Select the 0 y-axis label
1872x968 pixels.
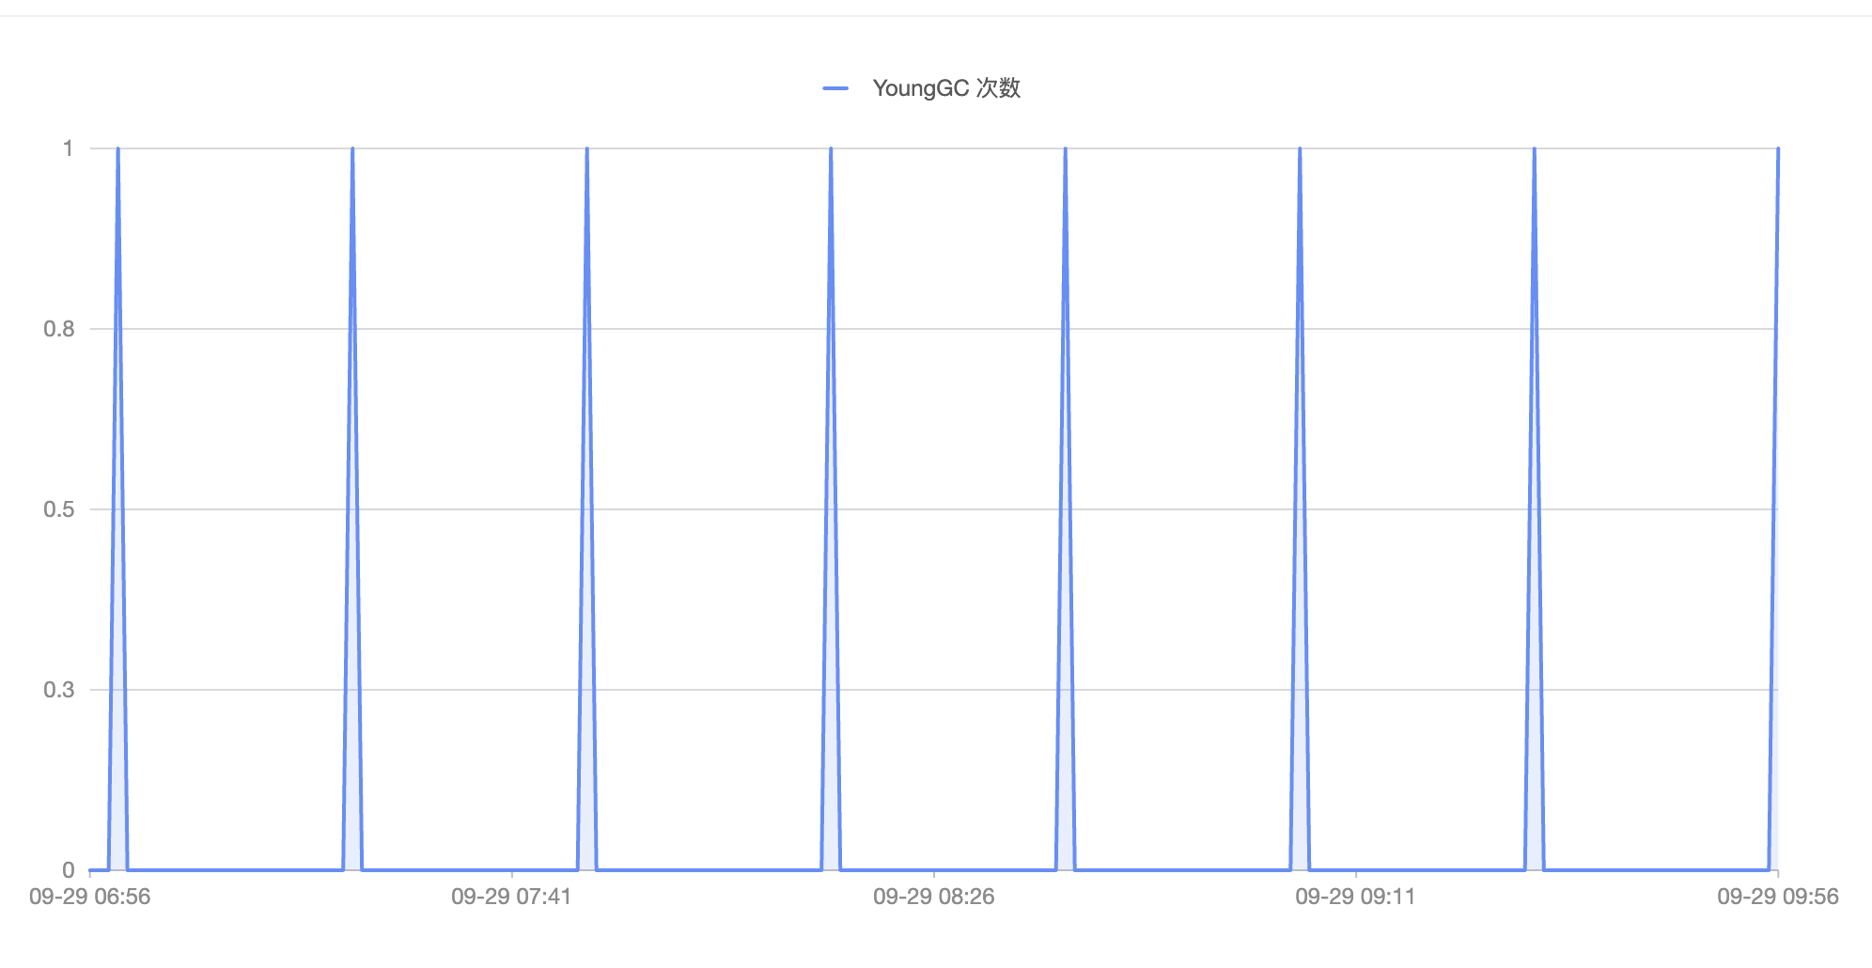68,870
